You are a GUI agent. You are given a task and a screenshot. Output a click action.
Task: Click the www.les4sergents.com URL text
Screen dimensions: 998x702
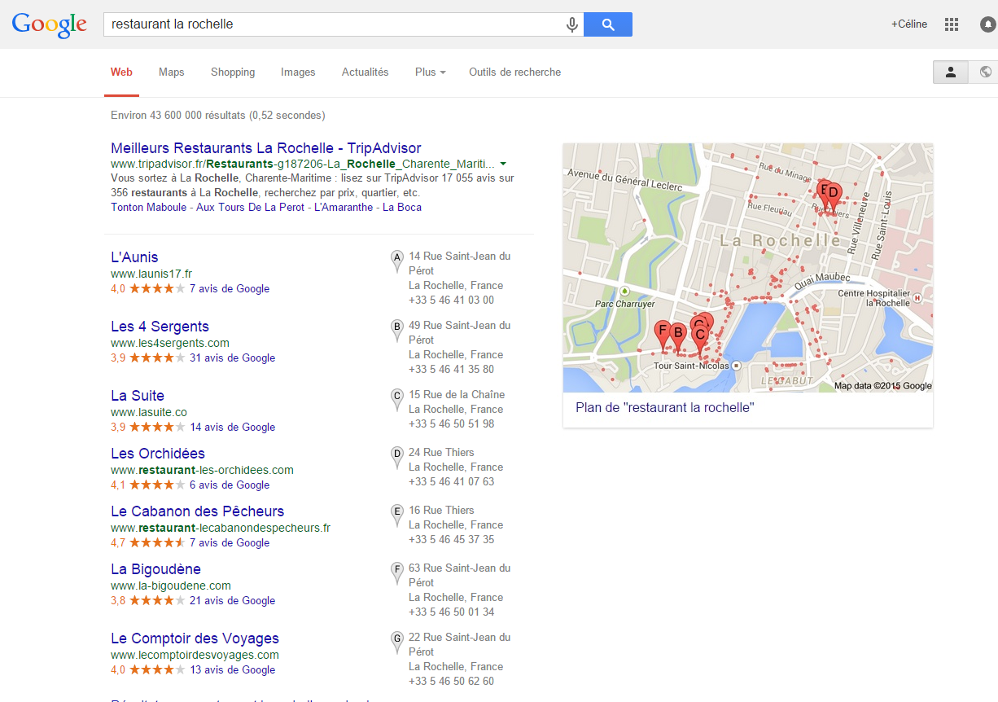170,343
